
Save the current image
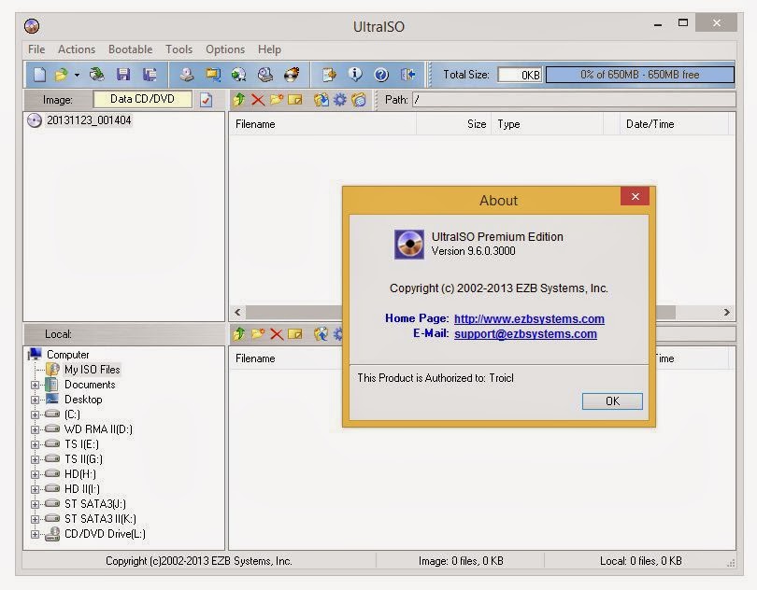click(124, 74)
